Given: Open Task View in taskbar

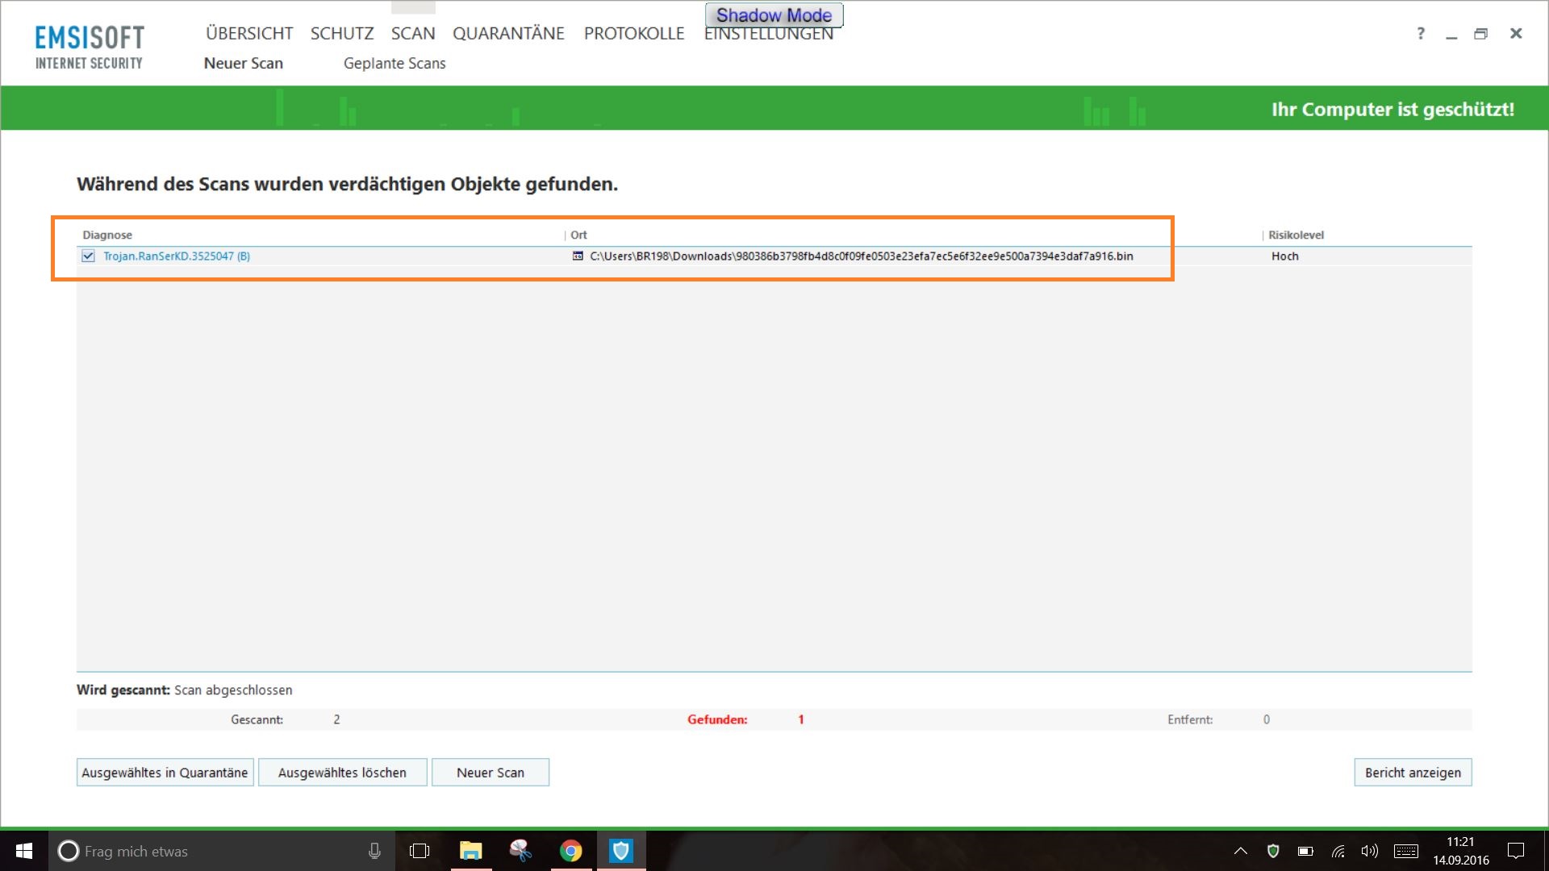Looking at the screenshot, I should pyautogui.click(x=420, y=851).
